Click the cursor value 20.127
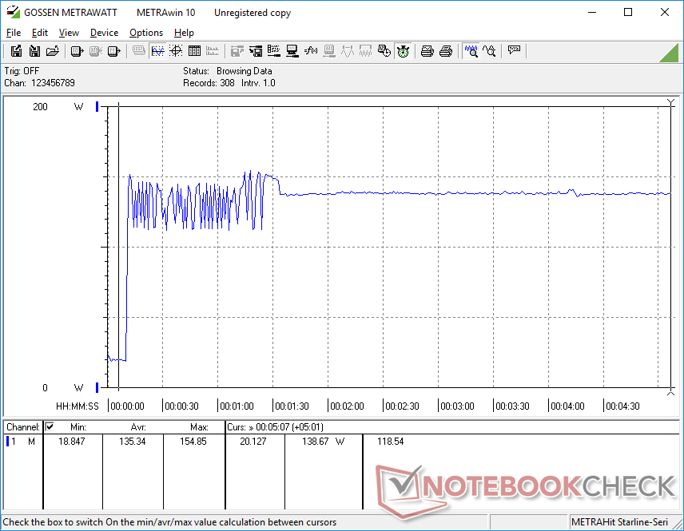 pyautogui.click(x=253, y=442)
